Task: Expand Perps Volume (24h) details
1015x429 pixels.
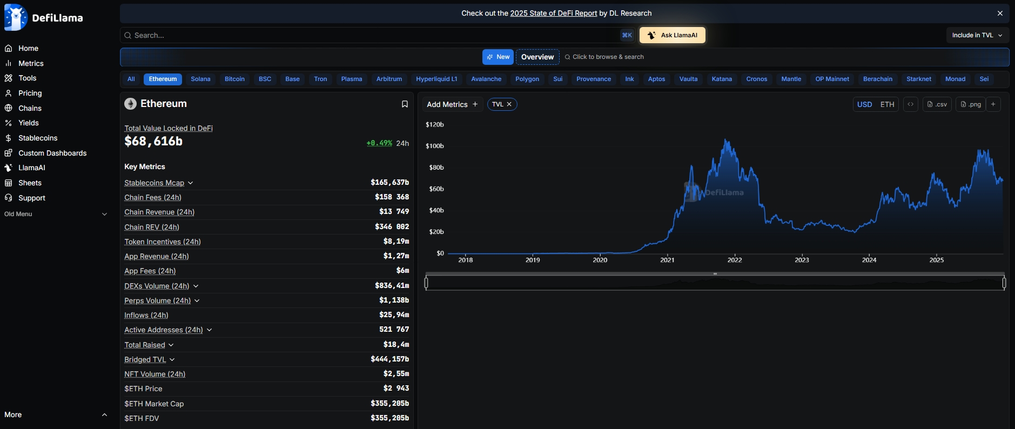Action: pyautogui.click(x=197, y=300)
